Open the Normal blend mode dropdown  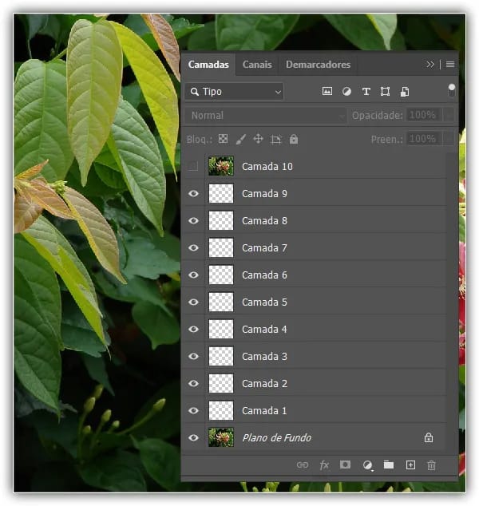pos(266,116)
